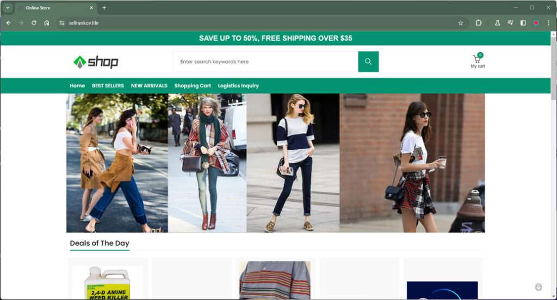Open the dark blue product thumbnail
Screen dimensions: 557x300
pos(442,290)
